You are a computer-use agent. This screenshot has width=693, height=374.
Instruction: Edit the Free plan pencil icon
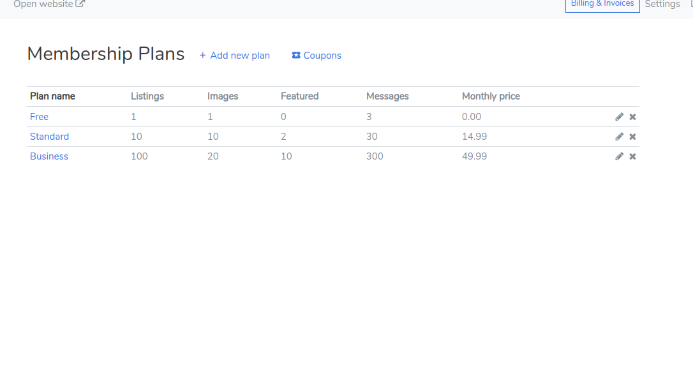619,117
